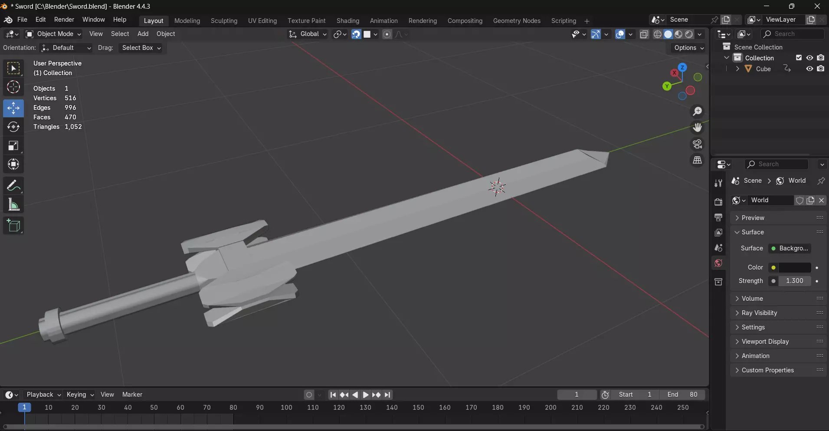Select the Annotate tool
This screenshot has height=431, width=829.
tap(13, 186)
